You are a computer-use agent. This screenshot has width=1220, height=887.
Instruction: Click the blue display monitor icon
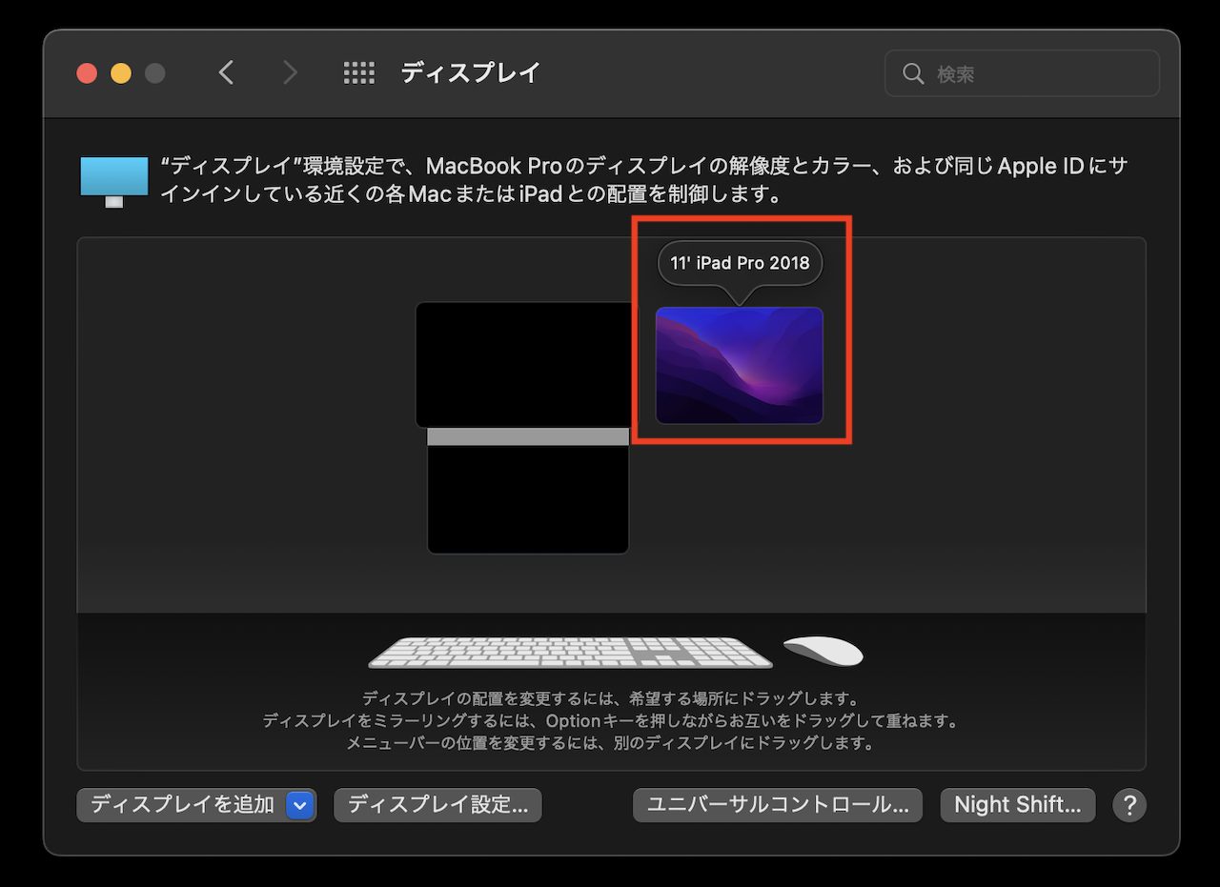[x=114, y=181]
